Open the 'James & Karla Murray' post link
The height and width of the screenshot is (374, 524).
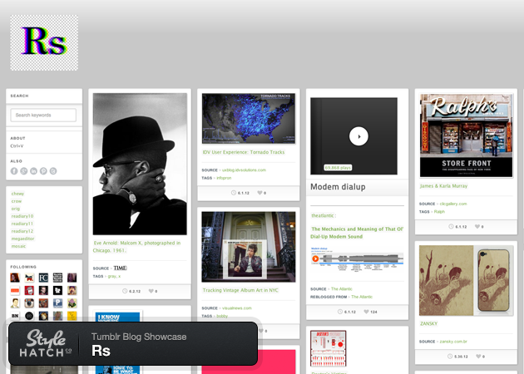pyautogui.click(x=443, y=186)
